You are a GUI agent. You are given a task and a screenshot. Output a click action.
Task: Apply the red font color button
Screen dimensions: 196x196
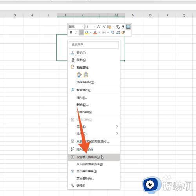95,33
